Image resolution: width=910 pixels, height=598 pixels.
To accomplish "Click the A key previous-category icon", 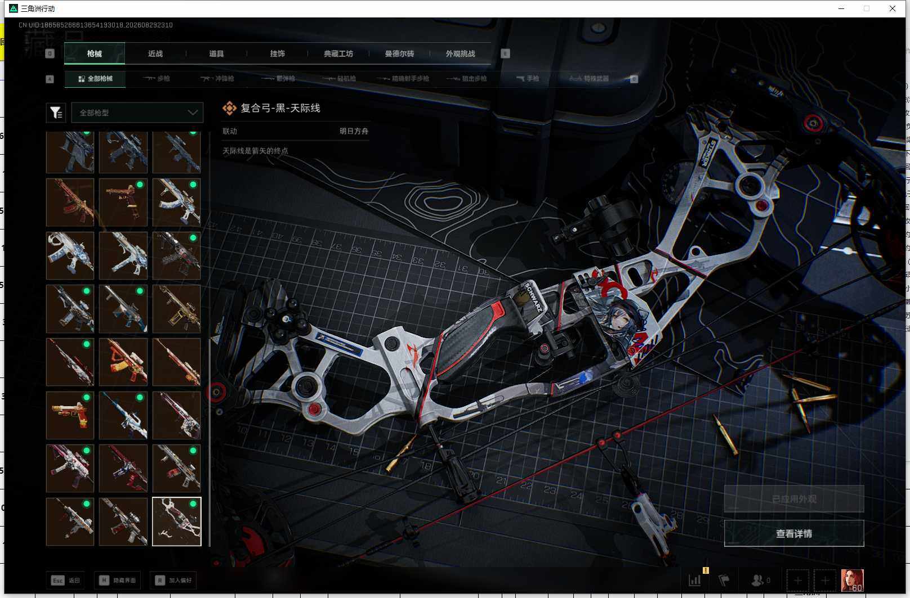I will [x=50, y=79].
